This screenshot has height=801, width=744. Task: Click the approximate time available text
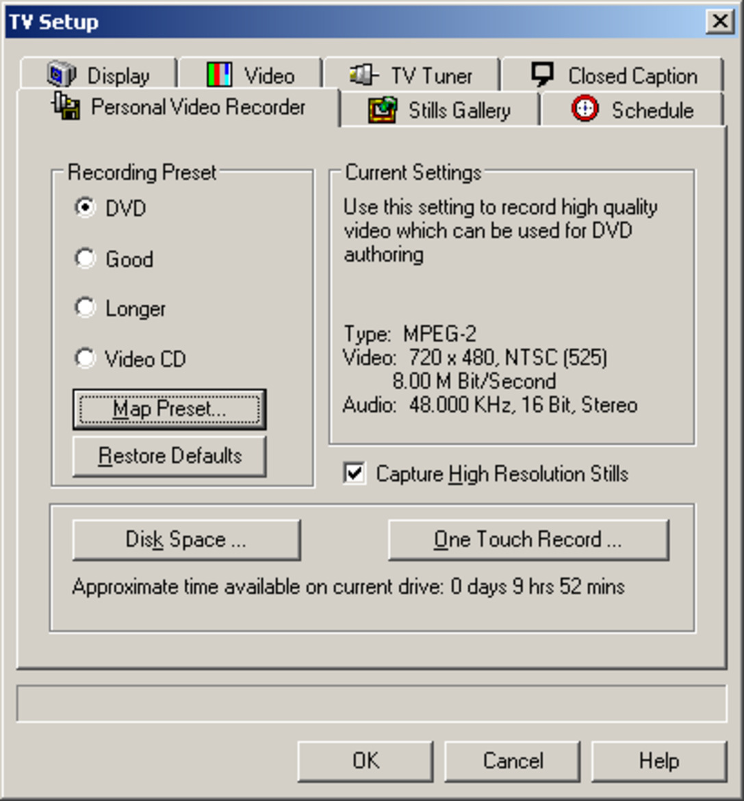tap(348, 587)
